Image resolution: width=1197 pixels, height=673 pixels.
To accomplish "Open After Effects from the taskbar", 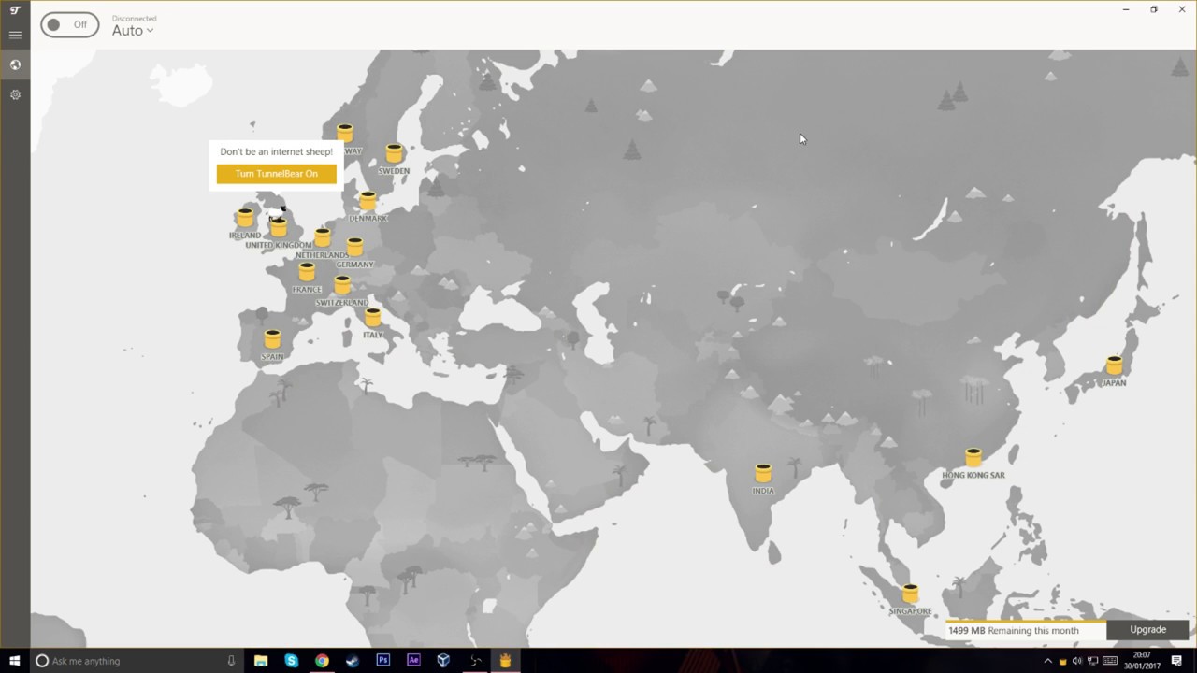I will click(413, 661).
